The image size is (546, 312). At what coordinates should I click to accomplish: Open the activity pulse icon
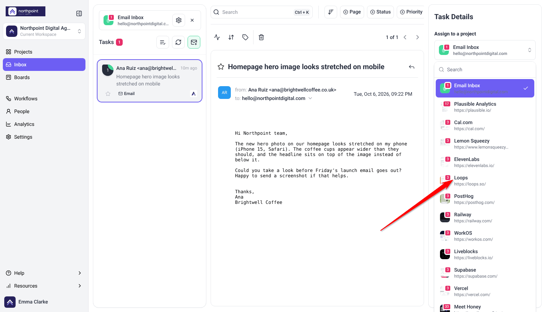click(217, 37)
